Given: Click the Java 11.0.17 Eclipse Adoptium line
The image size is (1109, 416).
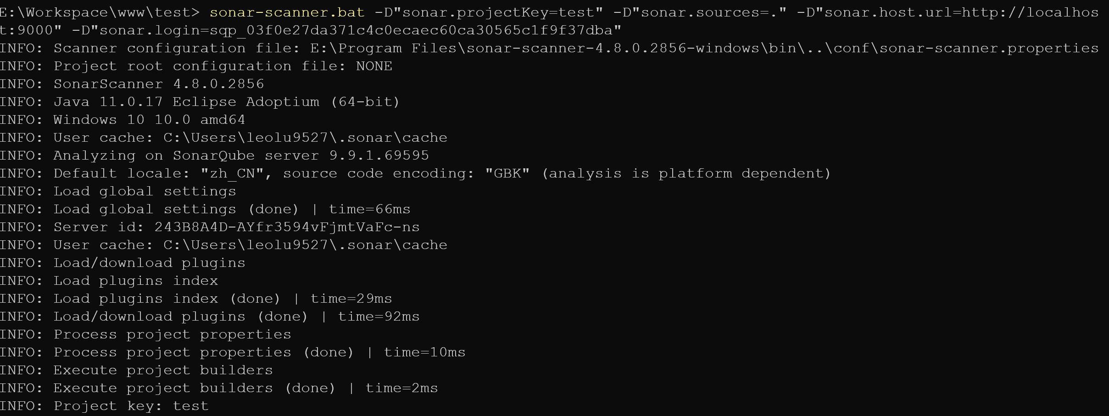Looking at the screenshot, I should coord(227,102).
